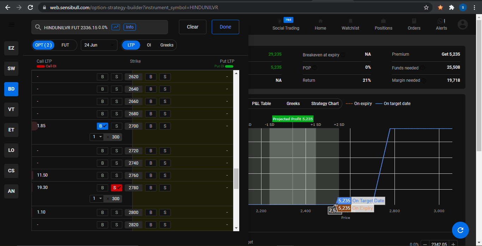
Task: Open the CS sidebar section
Action: [11, 171]
